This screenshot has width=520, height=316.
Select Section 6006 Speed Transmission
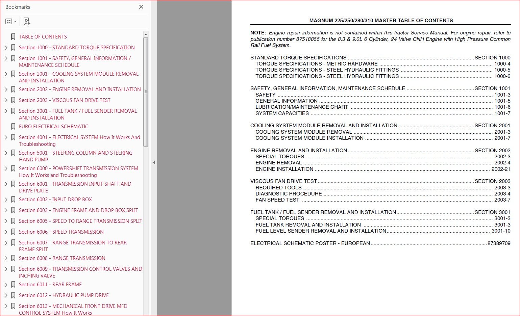click(x=61, y=232)
